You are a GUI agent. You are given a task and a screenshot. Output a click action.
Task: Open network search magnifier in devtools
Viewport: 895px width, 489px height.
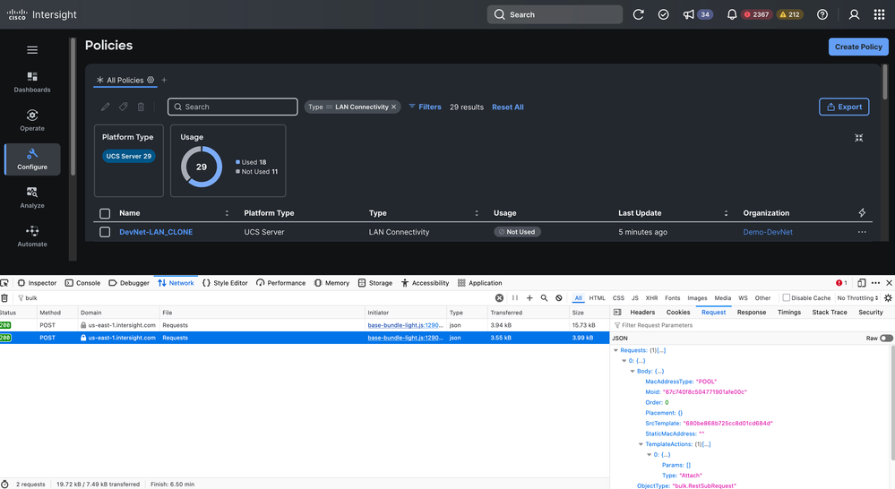pyautogui.click(x=544, y=298)
